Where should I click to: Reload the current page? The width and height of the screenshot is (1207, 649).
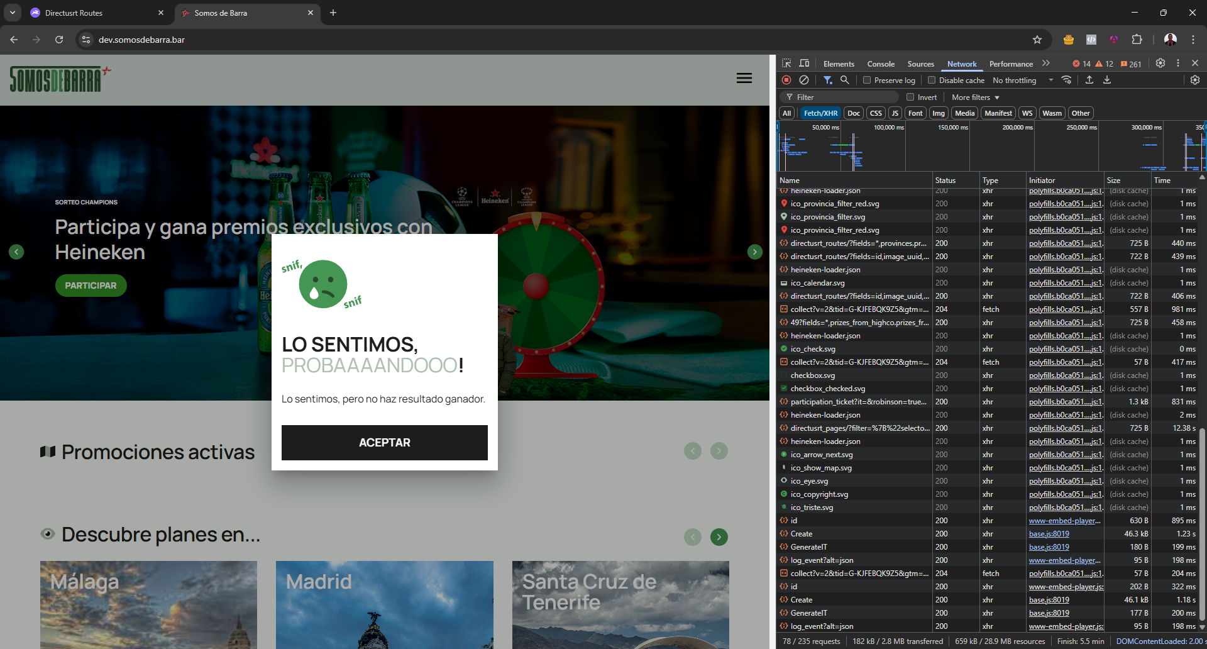(59, 40)
